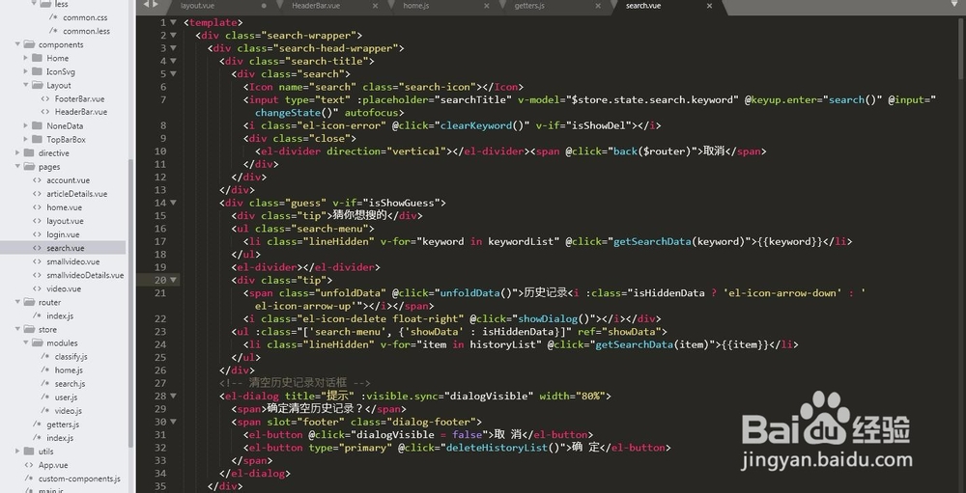
Task: Place cursor on deleteHistoryList() in line 32
Action: (502, 448)
